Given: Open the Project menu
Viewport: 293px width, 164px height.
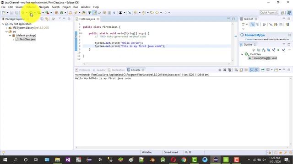Looking at the screenshot, I should coord(66,7).
